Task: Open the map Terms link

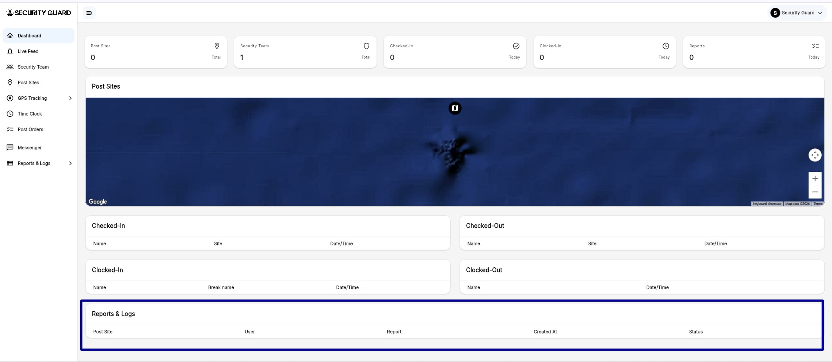Action: (x=818, y=204)
